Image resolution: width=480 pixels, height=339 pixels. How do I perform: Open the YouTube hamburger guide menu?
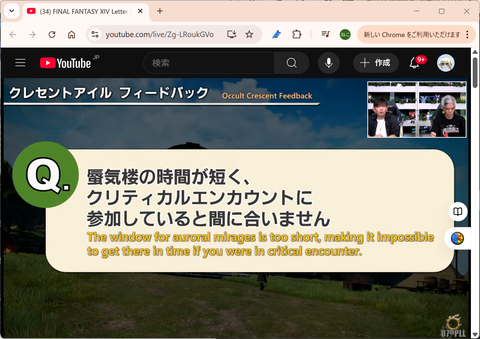[x=20, y=63]
